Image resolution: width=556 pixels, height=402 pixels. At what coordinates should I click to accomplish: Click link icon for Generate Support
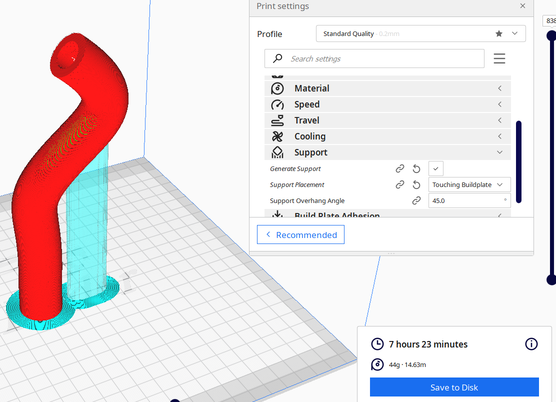[x=400, y=168]
